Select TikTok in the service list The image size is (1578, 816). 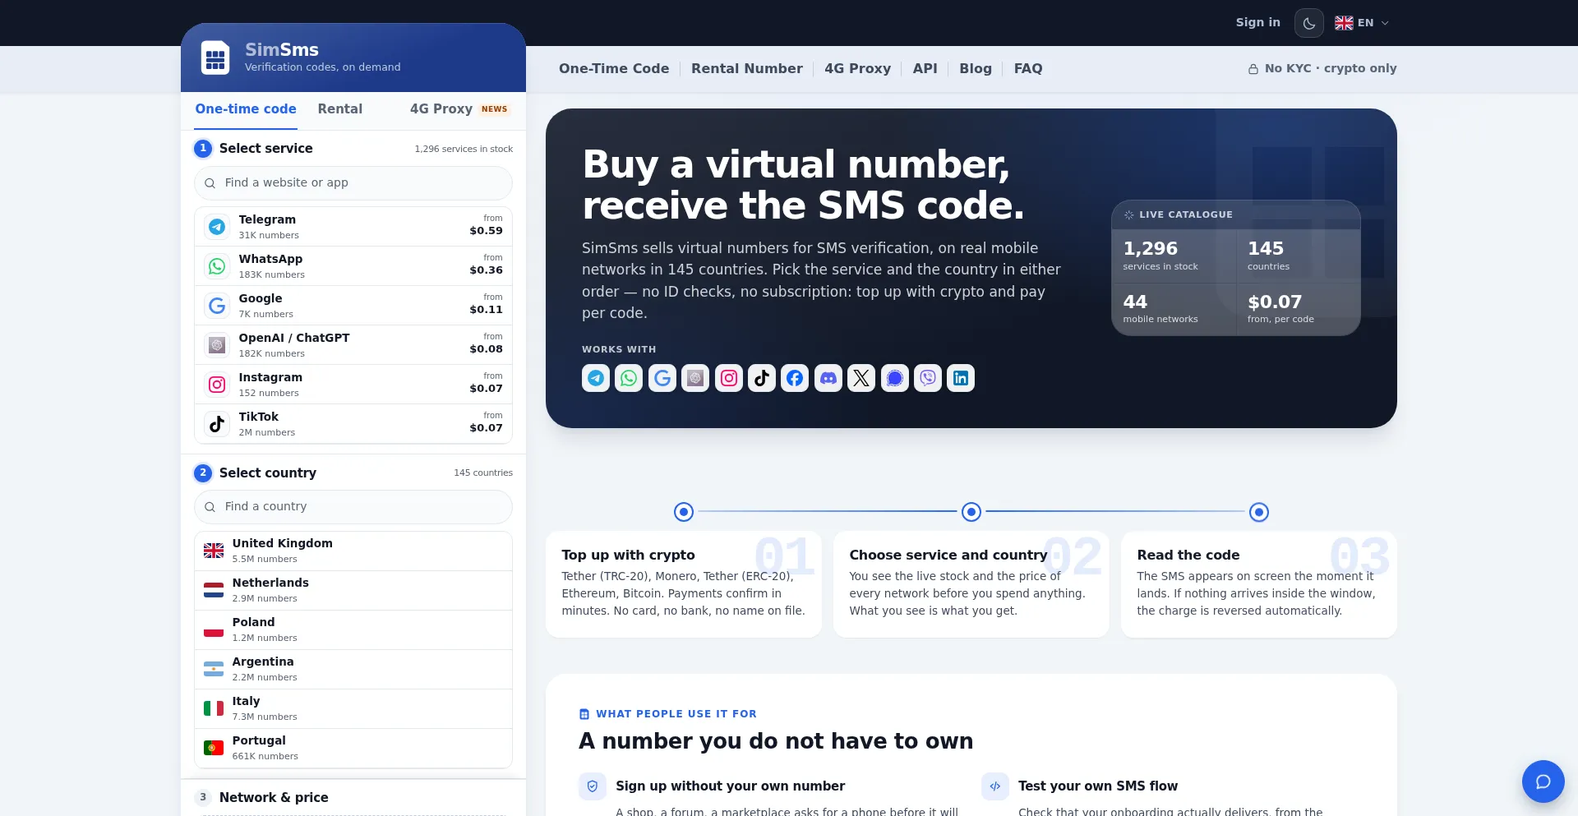point(353,424)
